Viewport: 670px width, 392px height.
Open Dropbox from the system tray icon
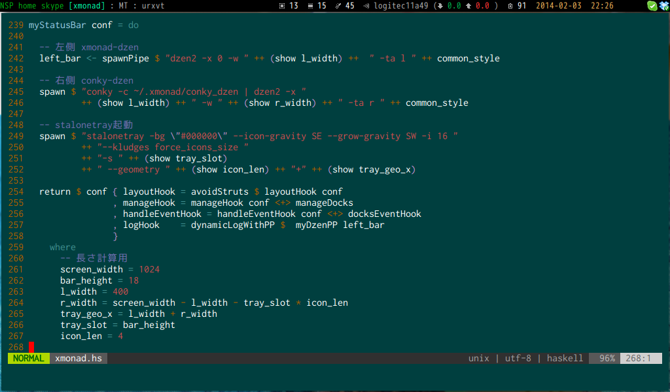[663, 5]
